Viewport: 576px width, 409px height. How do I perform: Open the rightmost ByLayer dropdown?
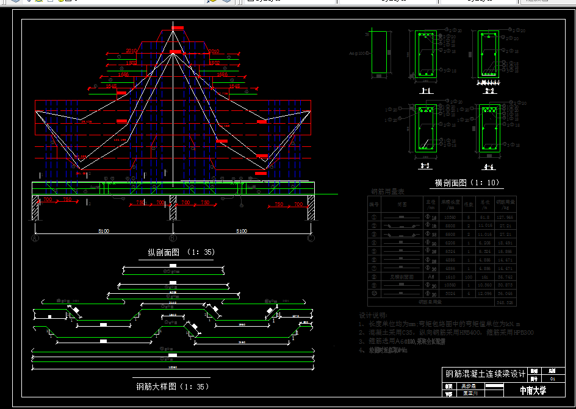pyautogui.click(x=479, y=1)
